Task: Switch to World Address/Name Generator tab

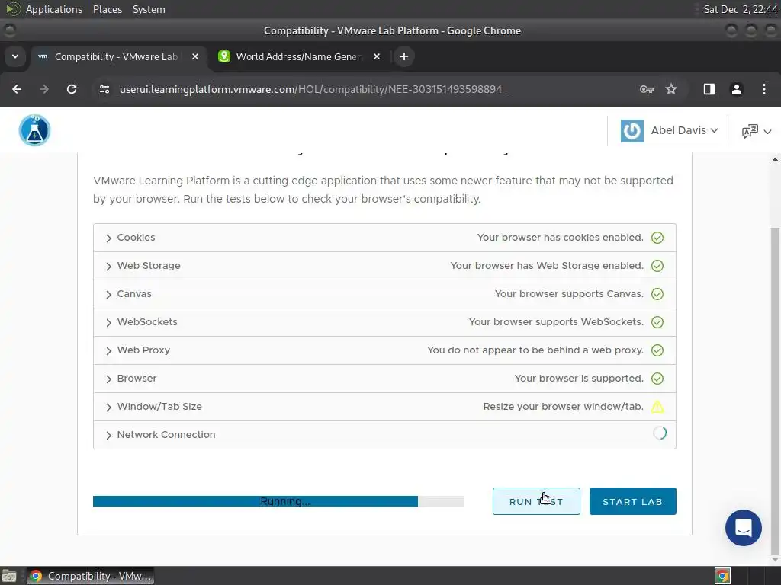Action: [299, 56]
